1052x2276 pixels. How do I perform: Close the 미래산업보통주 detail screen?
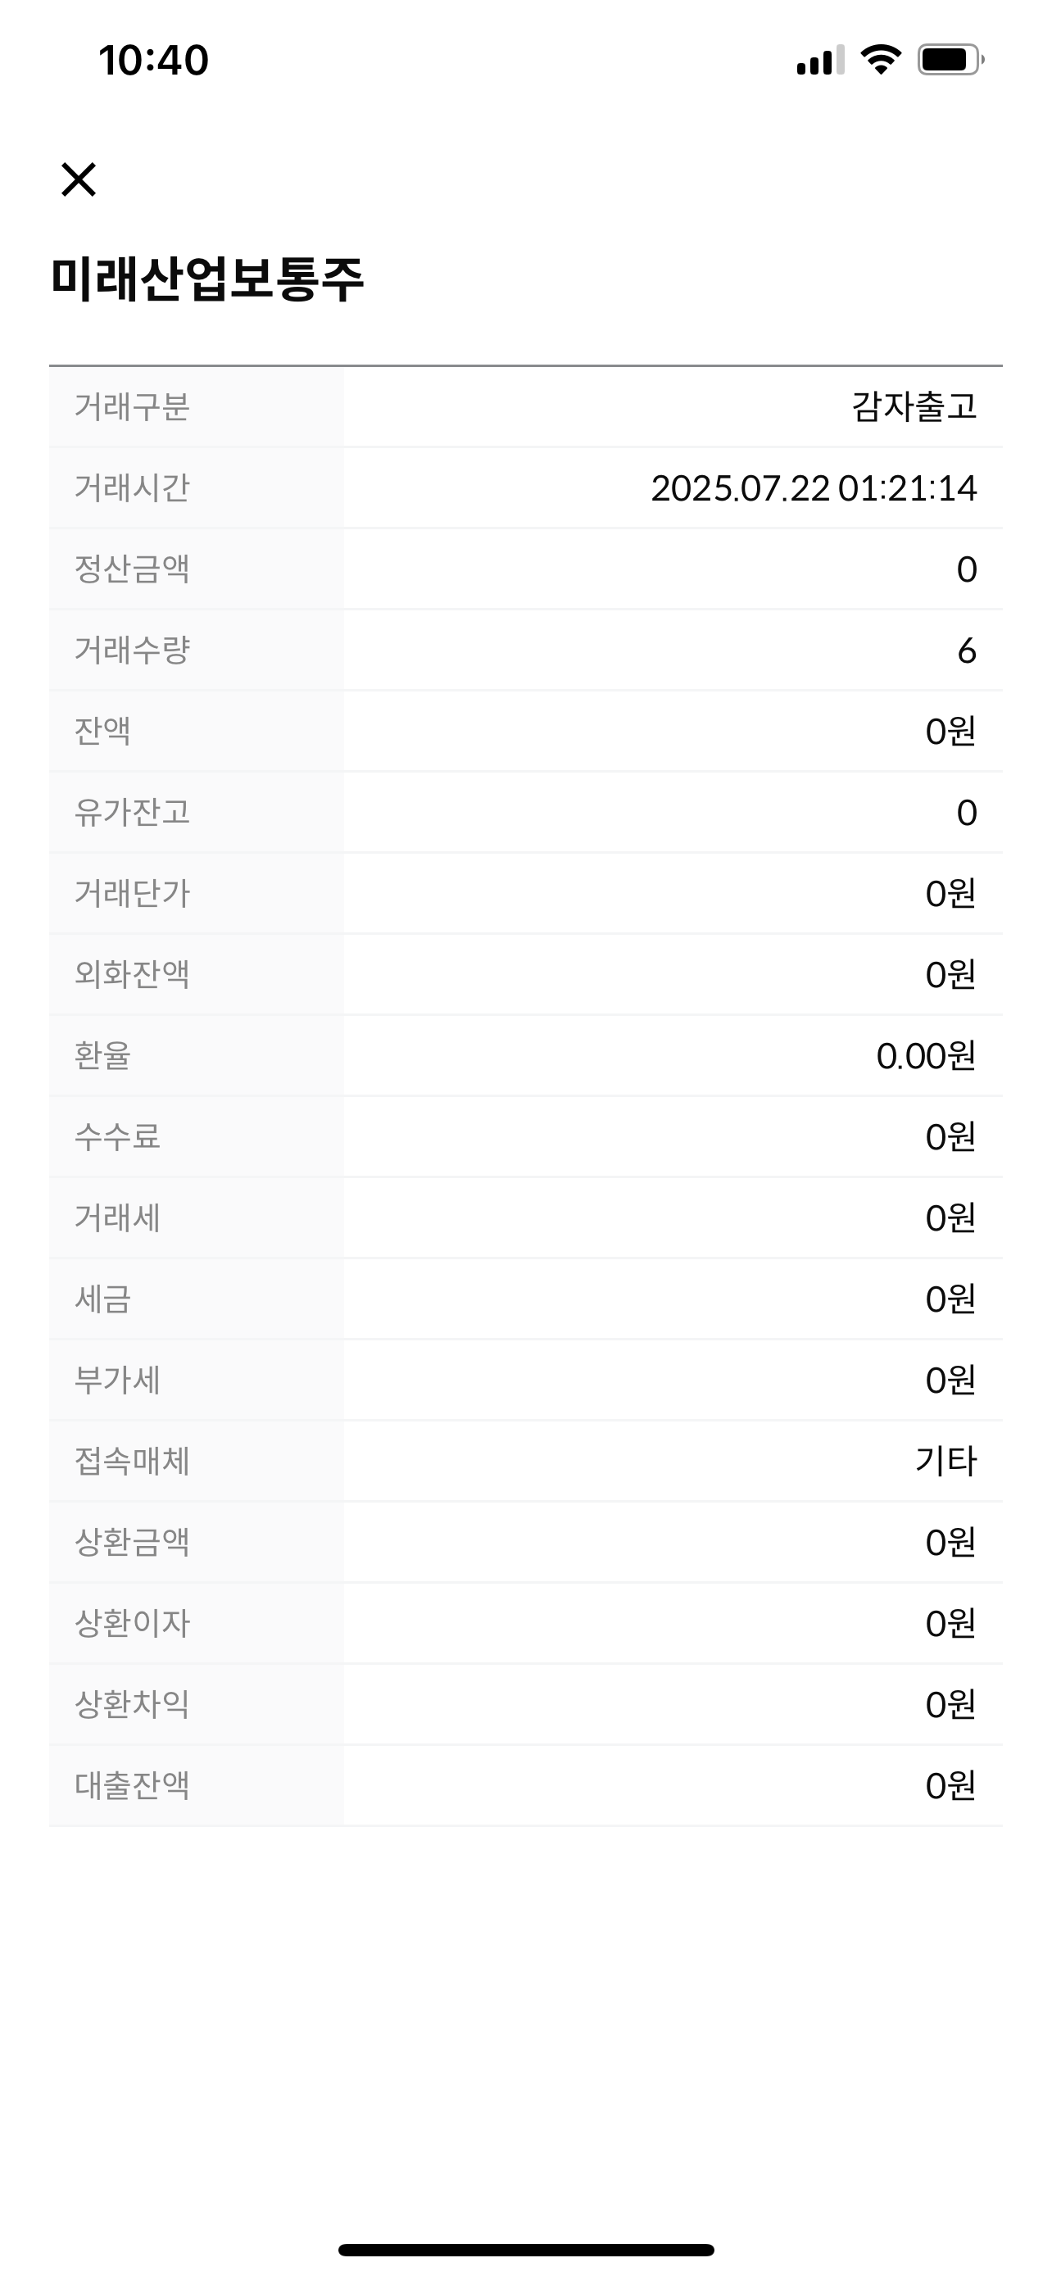click(x=79, y=179)
